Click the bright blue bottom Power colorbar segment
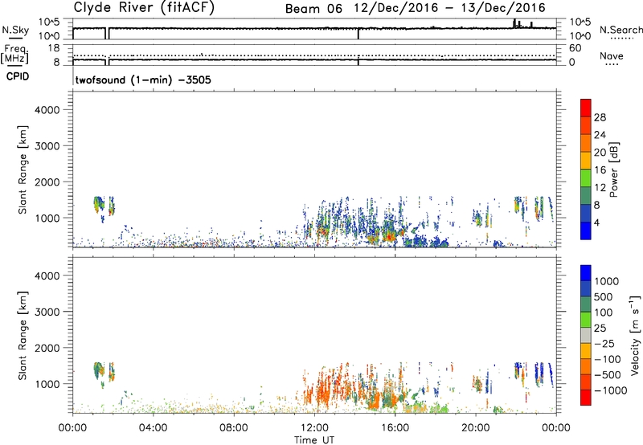The image size is (643, 445). tap(586, 231)
